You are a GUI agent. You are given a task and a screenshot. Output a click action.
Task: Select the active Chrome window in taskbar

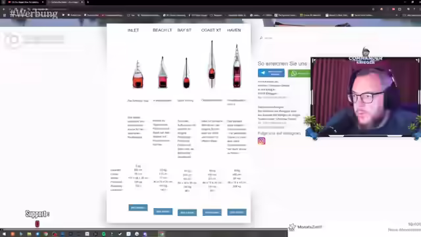click(162, 234)
